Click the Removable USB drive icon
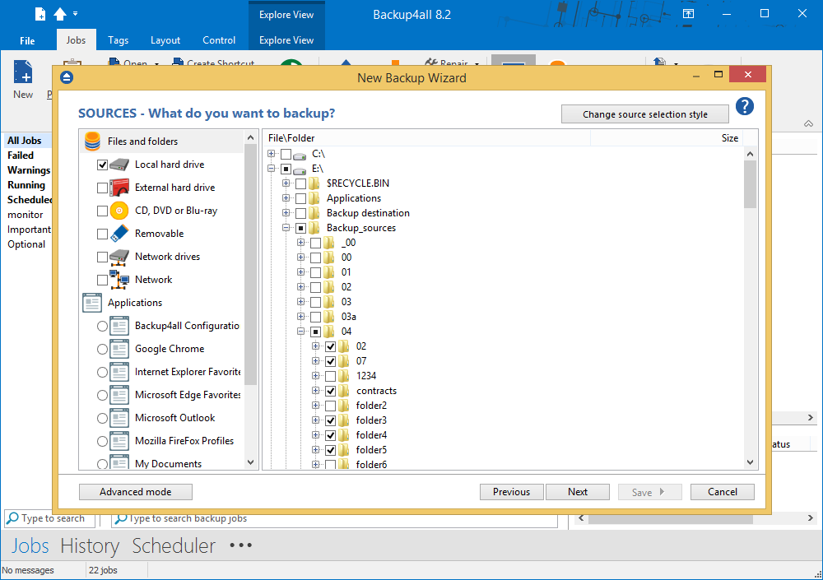This screenshot has width=823, height=580. (x=119, y=234)
